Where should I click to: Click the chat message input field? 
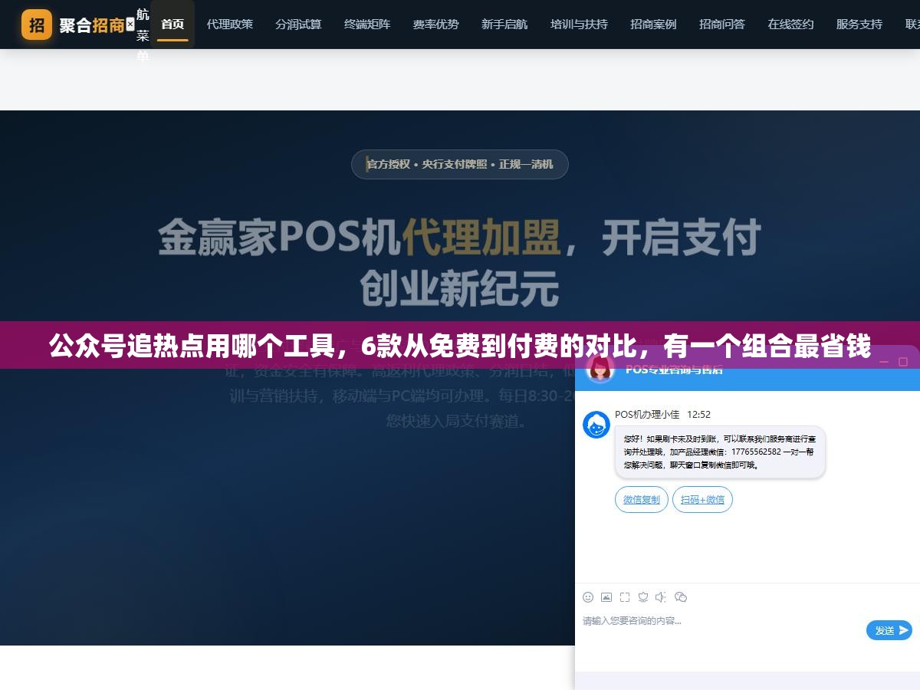721,630
